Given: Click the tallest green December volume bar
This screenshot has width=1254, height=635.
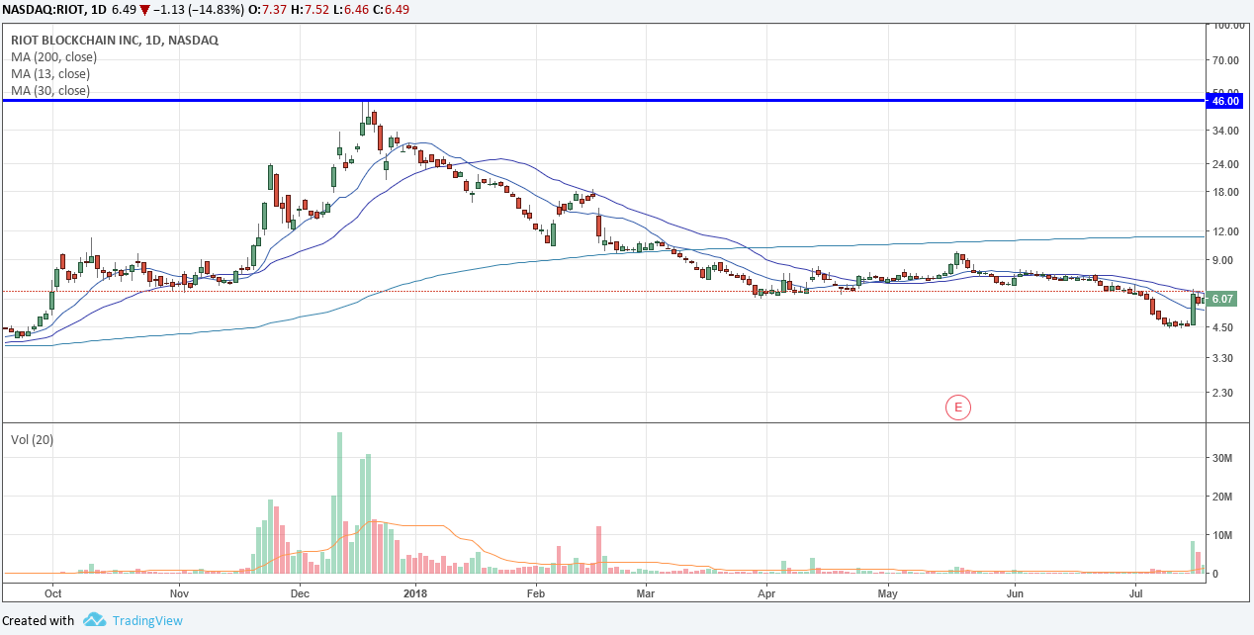Looking at the screenshot, I should click(339, 502).
